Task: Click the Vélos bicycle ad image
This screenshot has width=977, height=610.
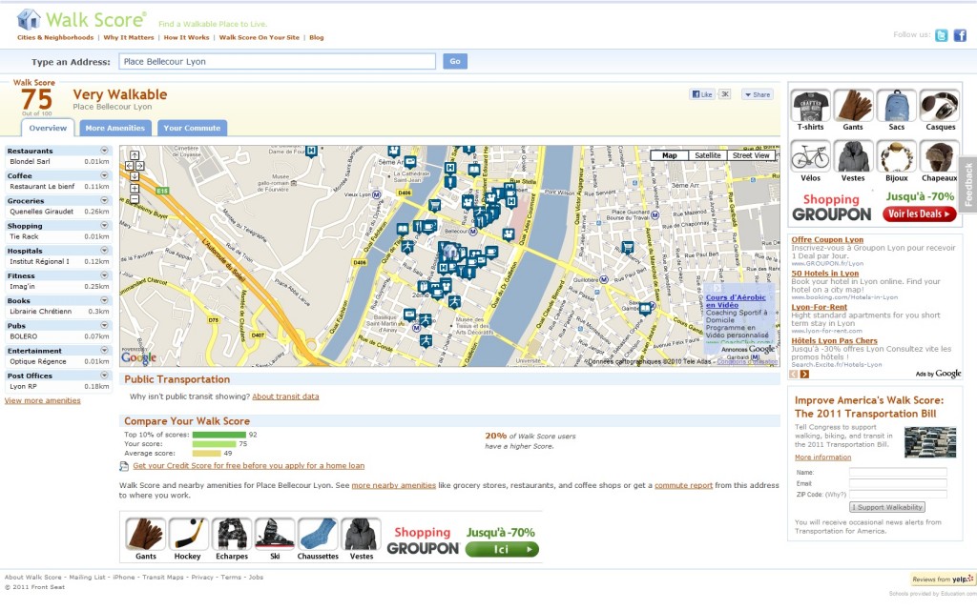Action: [810, 156]
